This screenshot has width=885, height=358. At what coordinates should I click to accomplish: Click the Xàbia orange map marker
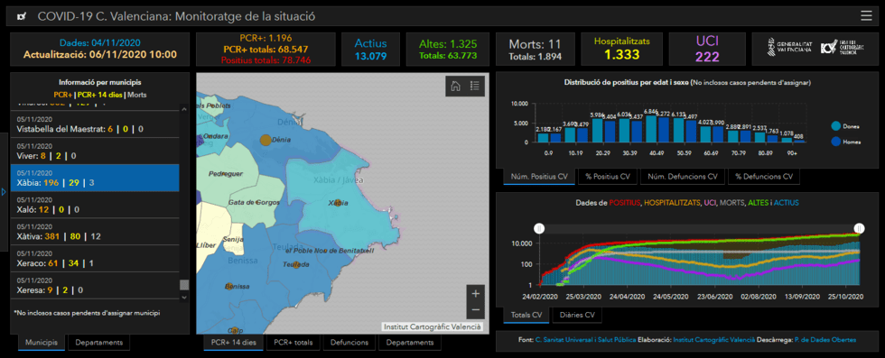click(x=338, y=203)
